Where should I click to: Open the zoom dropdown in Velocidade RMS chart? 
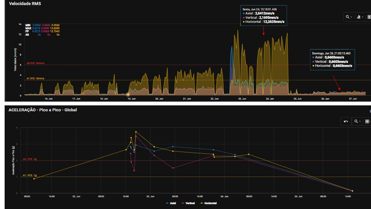pyautogui.click(x=349, y=17)
